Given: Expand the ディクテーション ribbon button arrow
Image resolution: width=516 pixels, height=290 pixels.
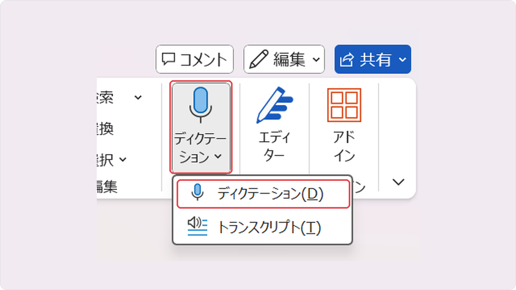Looking at the screenshot, I should pyautogui.click(x=218, y=156).
